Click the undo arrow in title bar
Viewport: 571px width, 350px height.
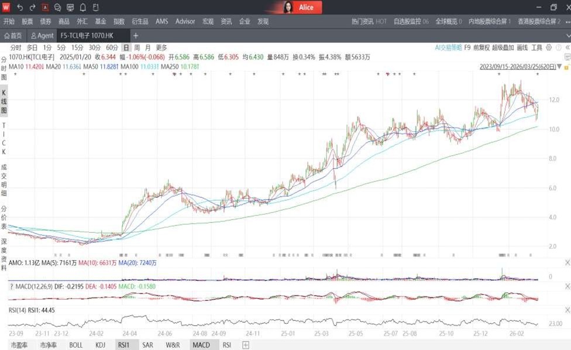20,8
